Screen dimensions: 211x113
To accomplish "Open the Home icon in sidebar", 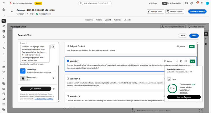I will coord(4,10).
